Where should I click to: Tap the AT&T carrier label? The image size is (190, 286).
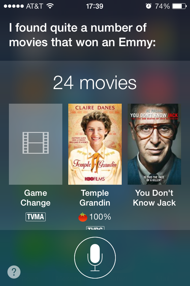click(34, 6)
